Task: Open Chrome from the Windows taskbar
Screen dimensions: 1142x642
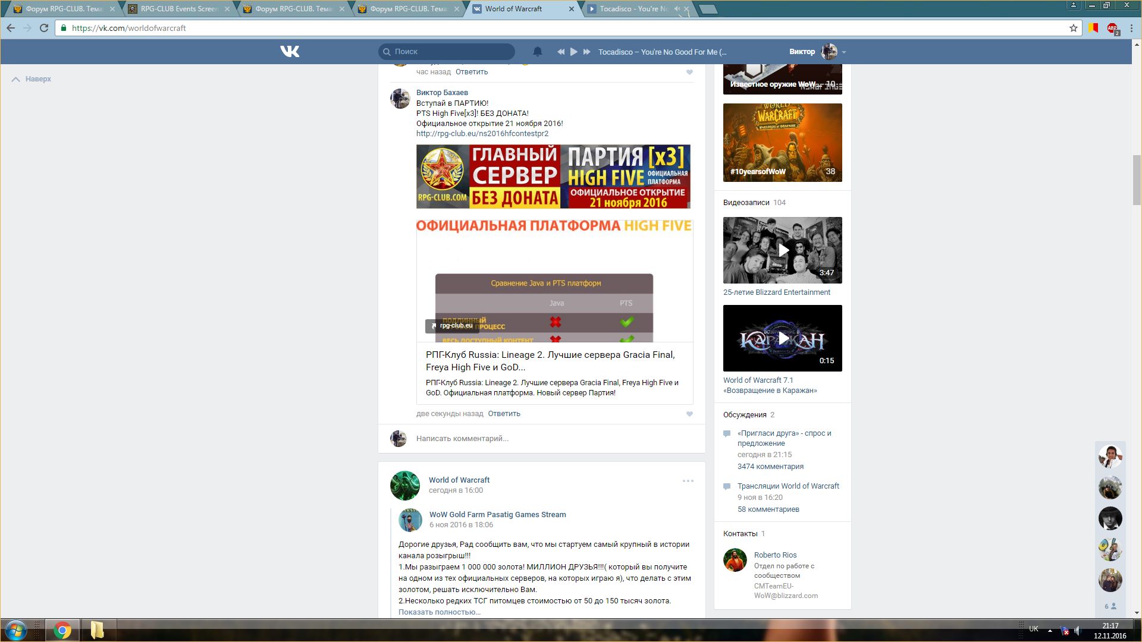Action: pyautogui.click(x=62, y=630)
